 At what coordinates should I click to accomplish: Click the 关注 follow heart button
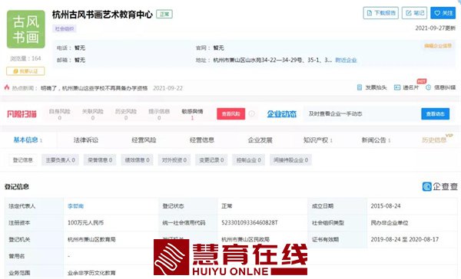[x=443, y=13]
